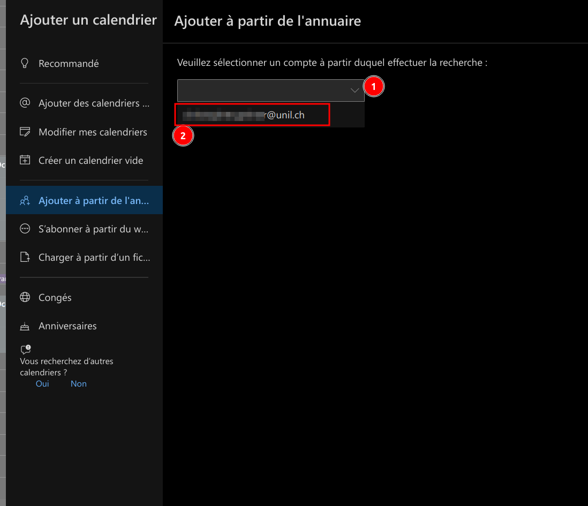Click the file upload icon

click(25, 257)
